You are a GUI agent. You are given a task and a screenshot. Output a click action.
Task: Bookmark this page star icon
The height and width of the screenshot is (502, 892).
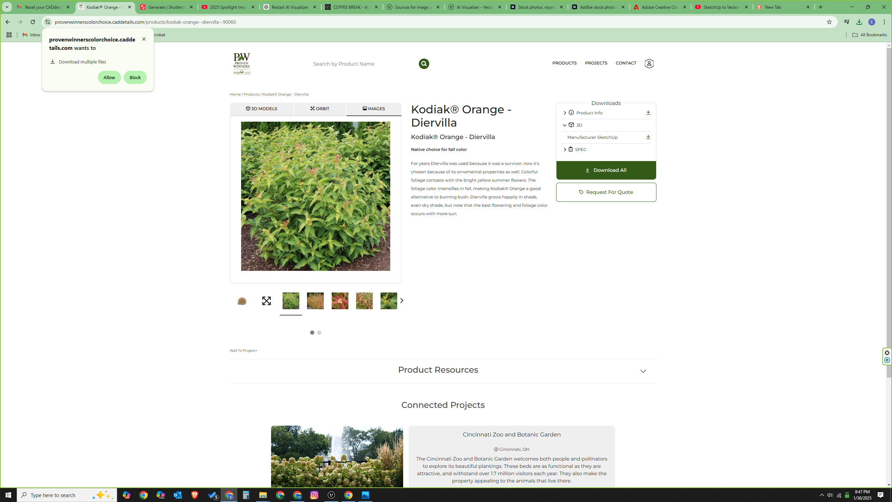[829, 22]
